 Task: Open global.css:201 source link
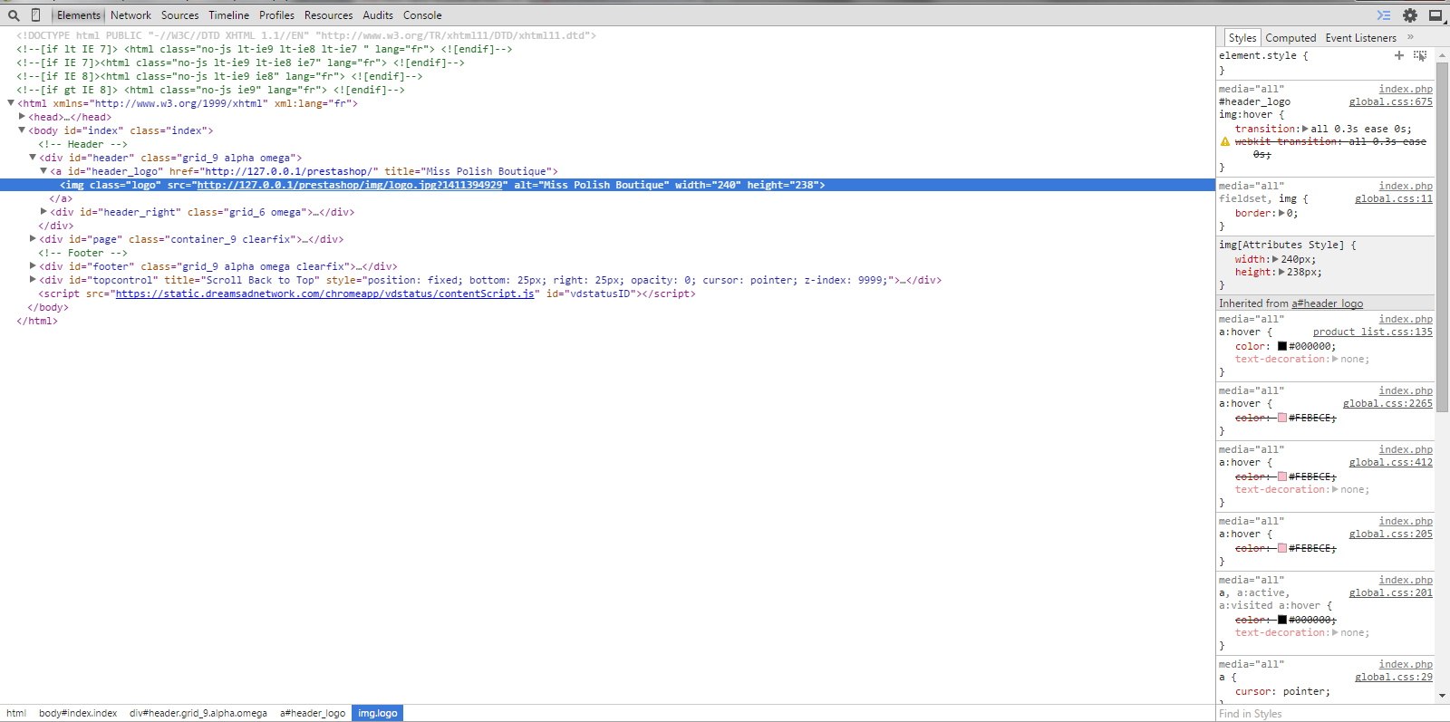pyautogui.click(x=1390, y=593)
